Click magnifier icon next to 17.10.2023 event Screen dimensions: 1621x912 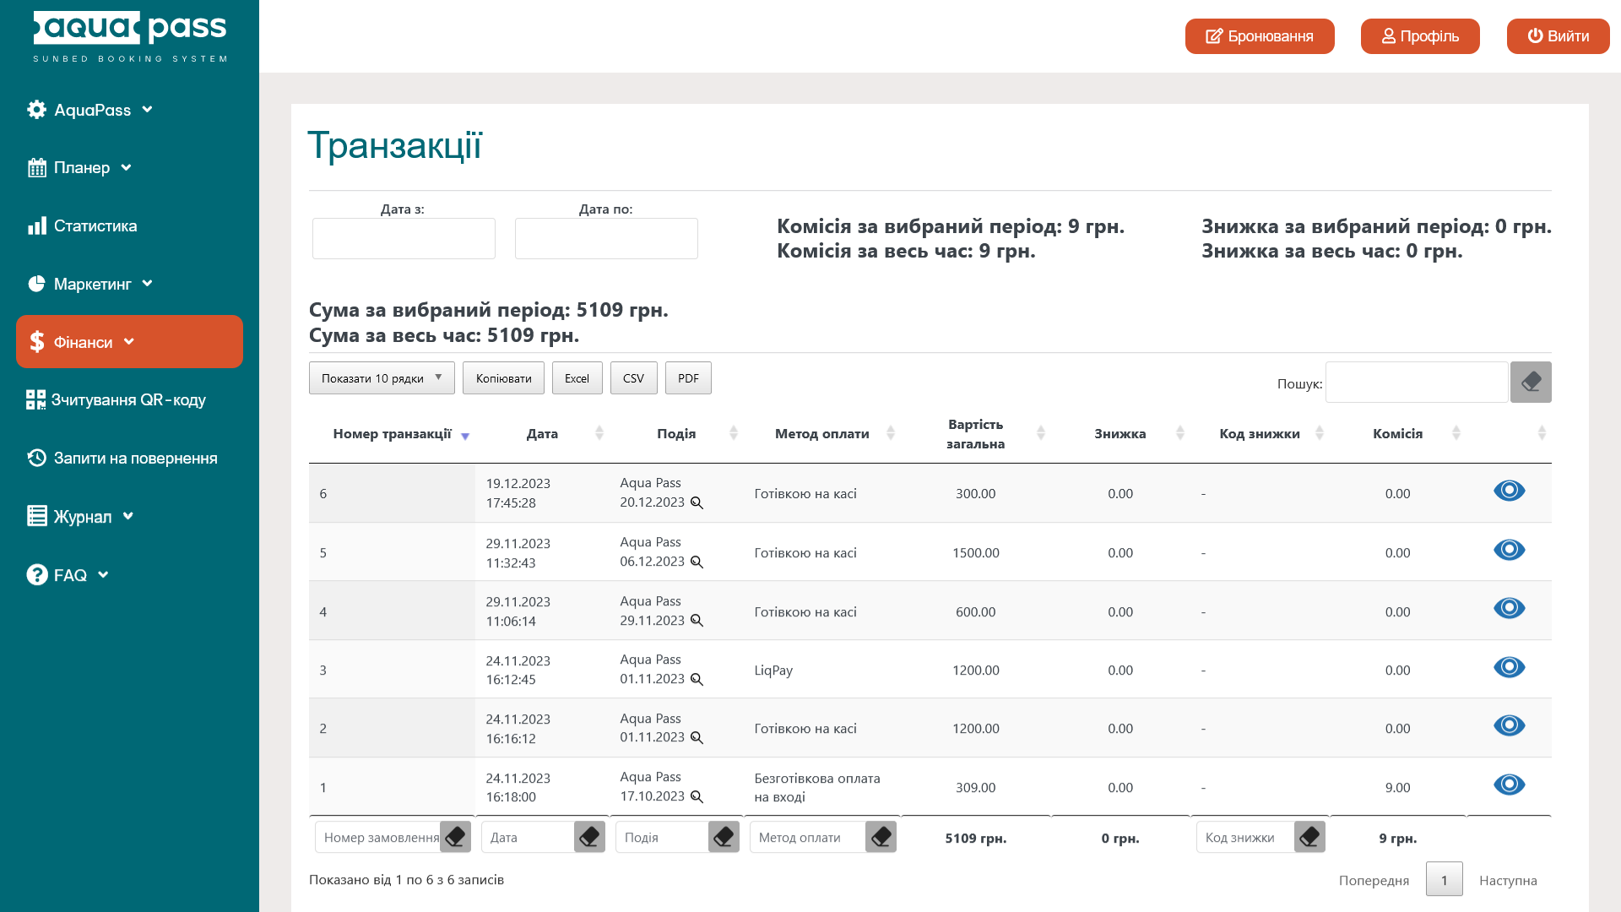pos(697,797)
